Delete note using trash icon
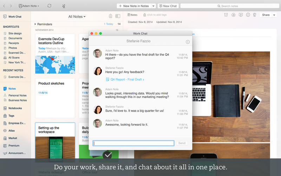The image size is (281, 176). pos(255,15)
